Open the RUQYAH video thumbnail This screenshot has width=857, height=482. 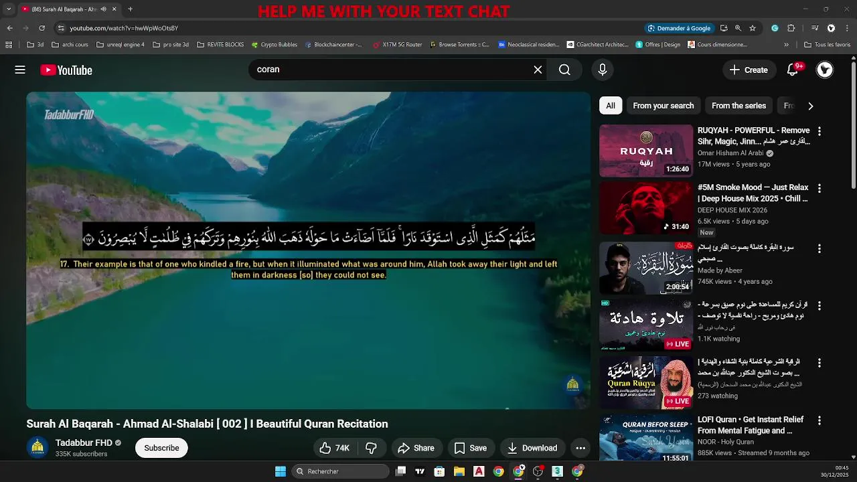[646, 151]
